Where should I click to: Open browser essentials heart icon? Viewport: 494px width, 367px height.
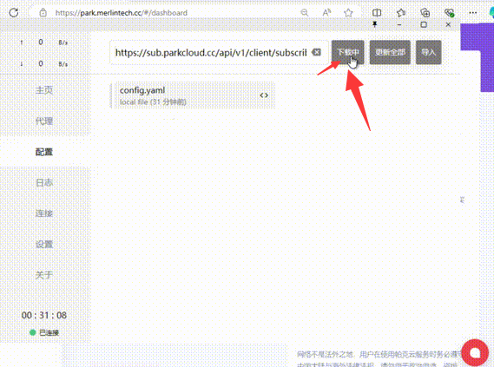(x=449, y=13)
